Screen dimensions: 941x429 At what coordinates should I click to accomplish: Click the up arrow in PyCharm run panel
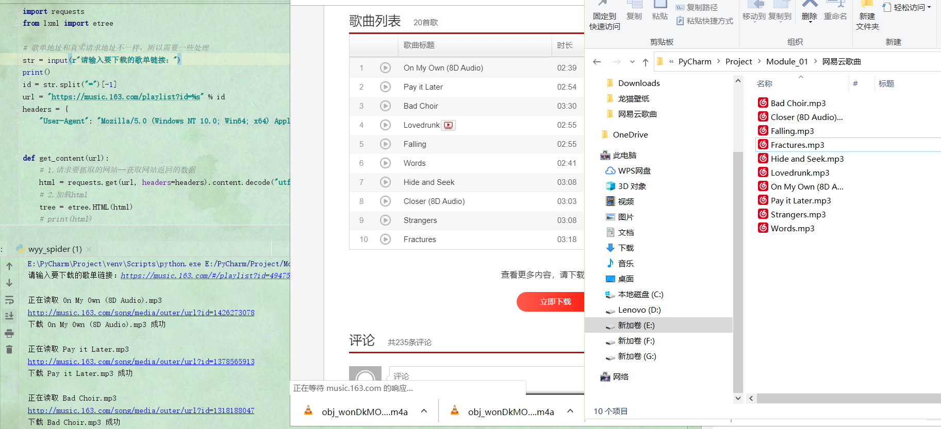pyautogui.click(x=9, y=266)
